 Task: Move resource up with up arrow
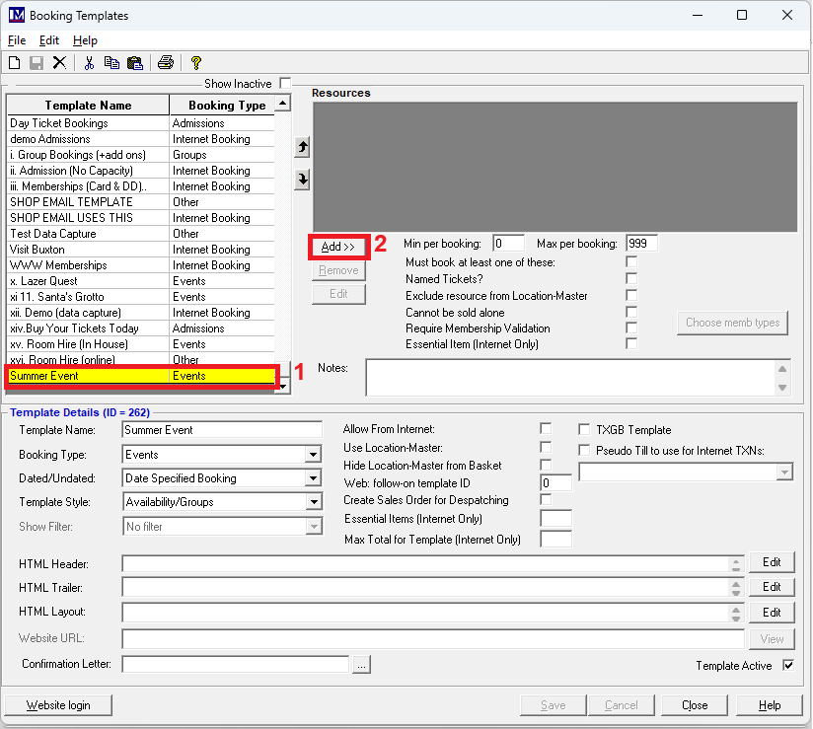click(x=303, y=147)
